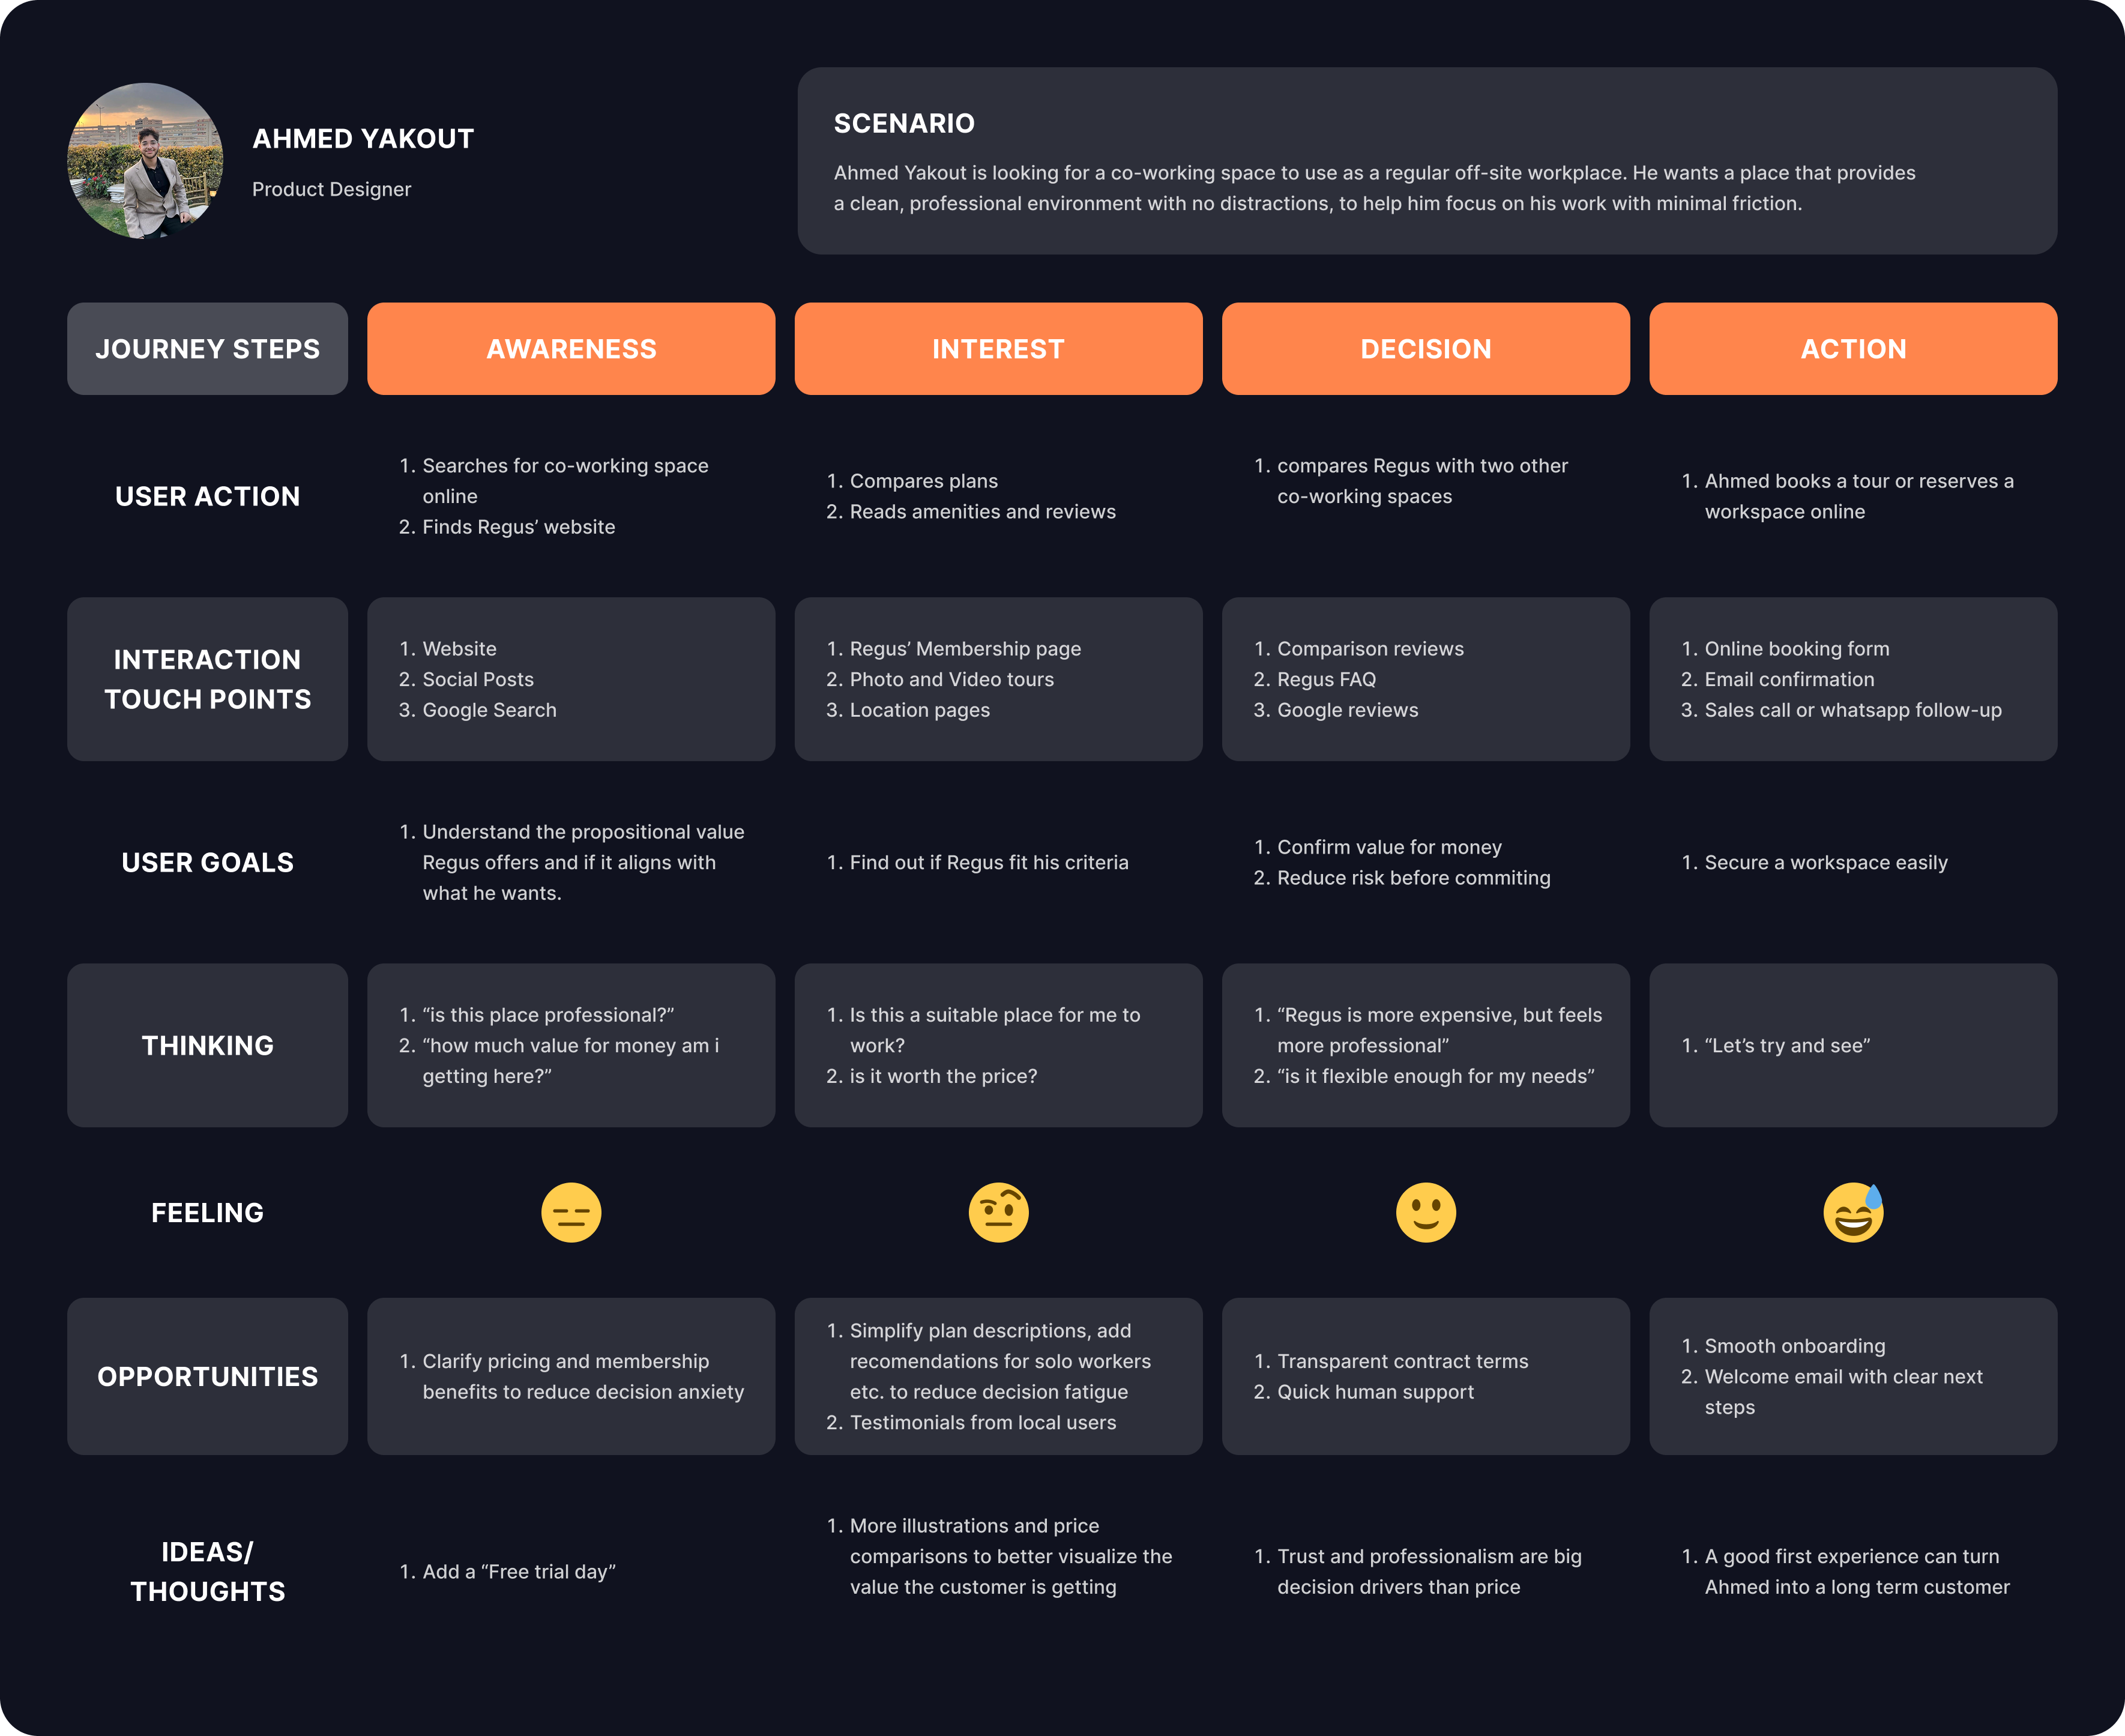Select the AWARENESS stage header
Image resolution: width=2125 pixels, height=1736 pixels.
tap(571, 349)
